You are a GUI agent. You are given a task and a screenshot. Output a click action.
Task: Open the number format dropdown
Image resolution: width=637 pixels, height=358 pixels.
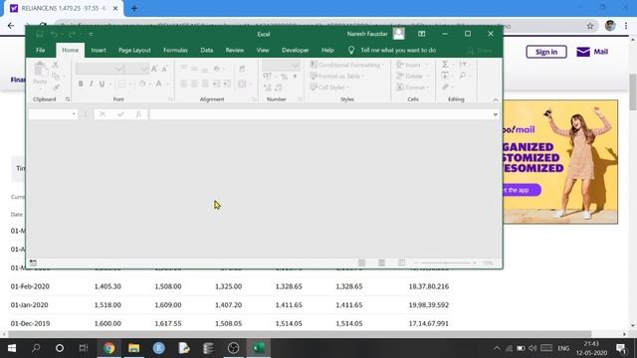tap(295, 65)
